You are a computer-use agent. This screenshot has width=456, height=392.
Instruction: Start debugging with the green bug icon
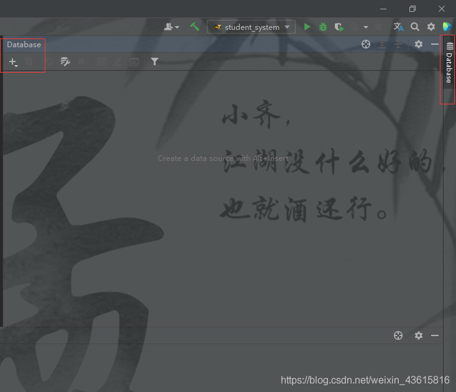[x=323, y=27]
